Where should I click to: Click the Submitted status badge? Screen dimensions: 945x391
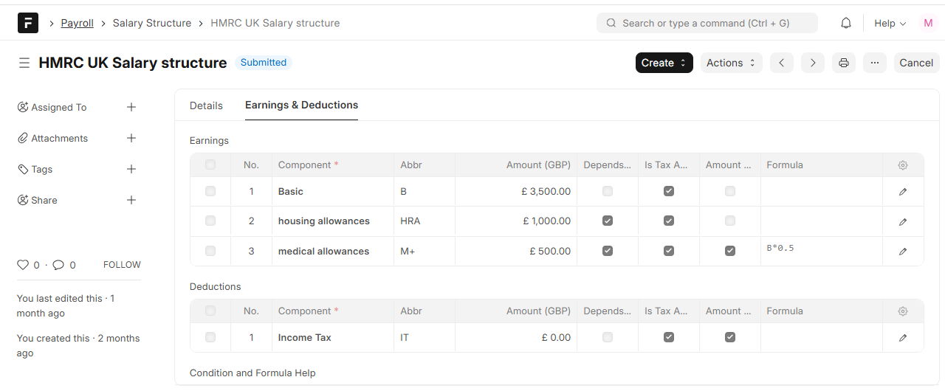(264, 63)
